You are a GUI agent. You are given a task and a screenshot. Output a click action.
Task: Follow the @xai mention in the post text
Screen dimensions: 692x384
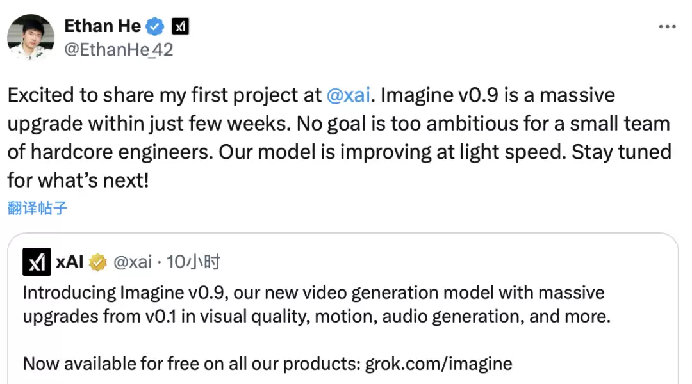coord(349,96)
